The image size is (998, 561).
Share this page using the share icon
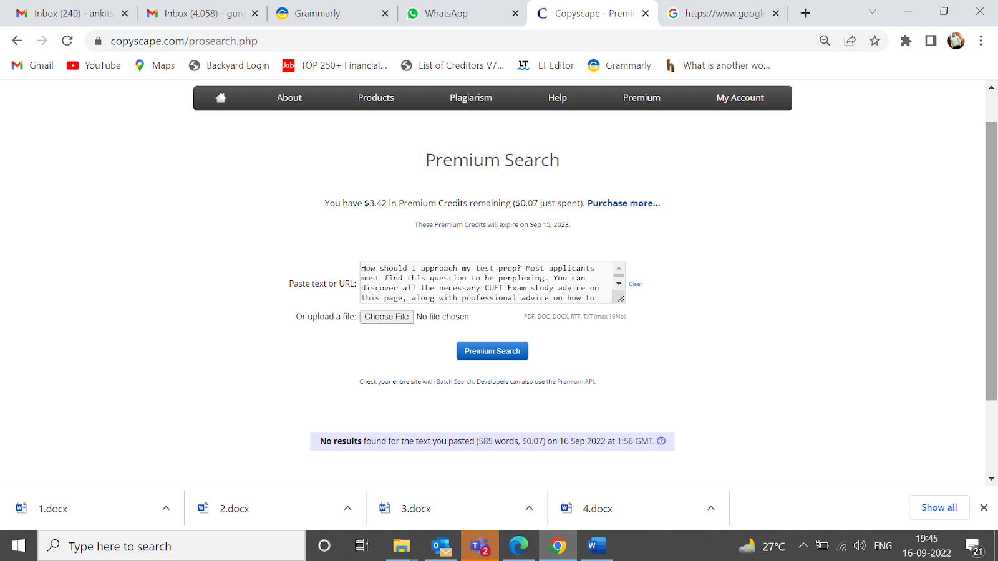click(x=850, y=41)
